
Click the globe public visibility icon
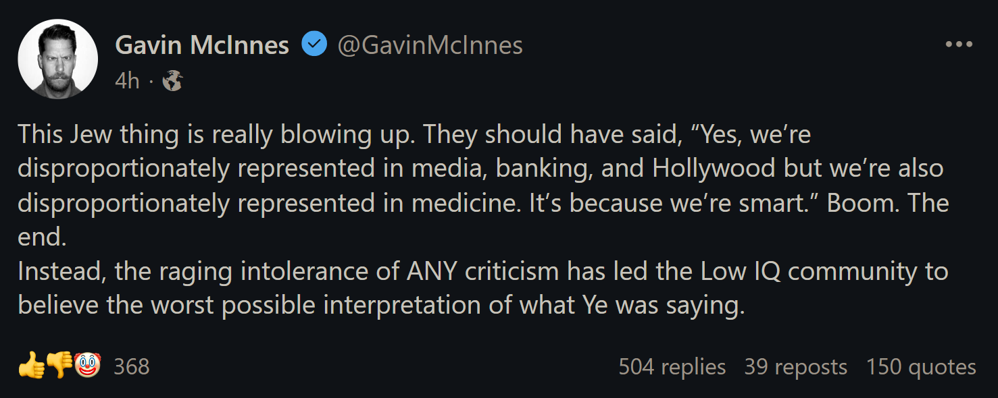172,82
